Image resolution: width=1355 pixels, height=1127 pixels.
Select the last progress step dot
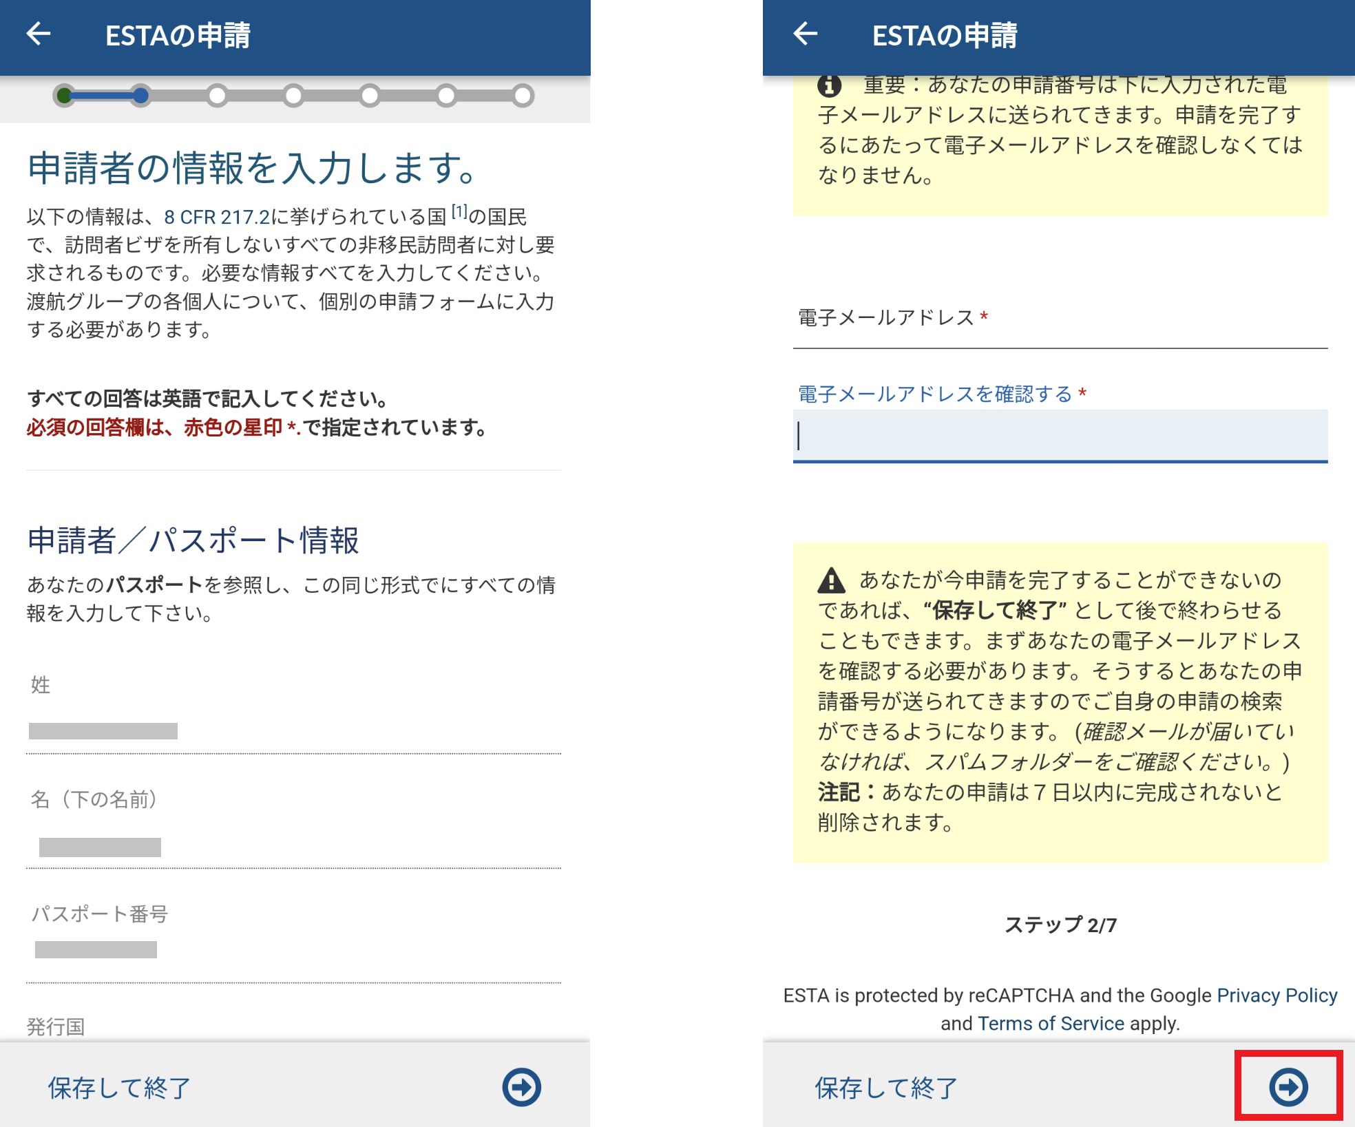click(x=523, y=95)
